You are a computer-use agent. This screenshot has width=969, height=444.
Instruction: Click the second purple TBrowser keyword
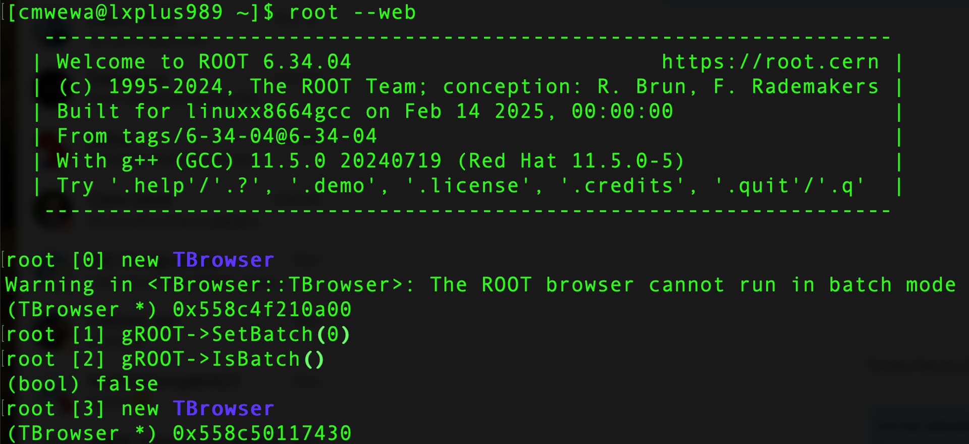(x=224, y=408)
